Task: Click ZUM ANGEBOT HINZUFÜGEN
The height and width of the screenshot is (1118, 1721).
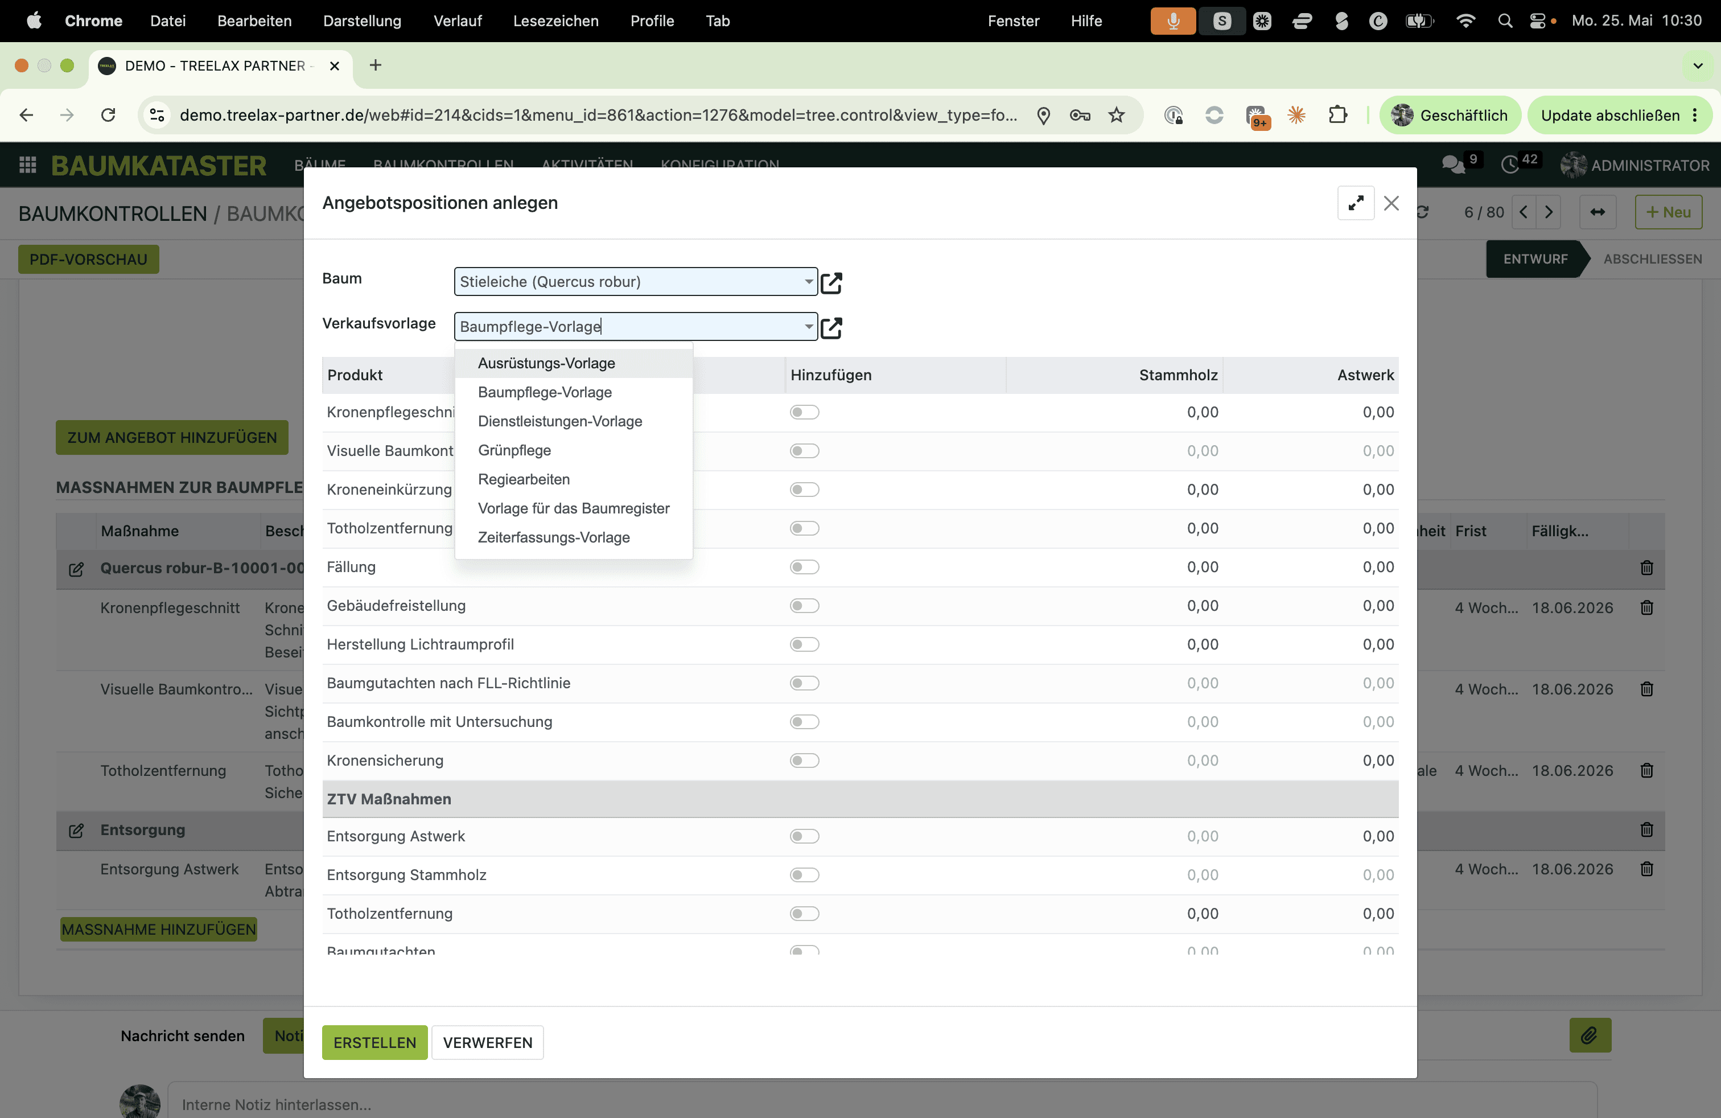Action: point(172,438)
